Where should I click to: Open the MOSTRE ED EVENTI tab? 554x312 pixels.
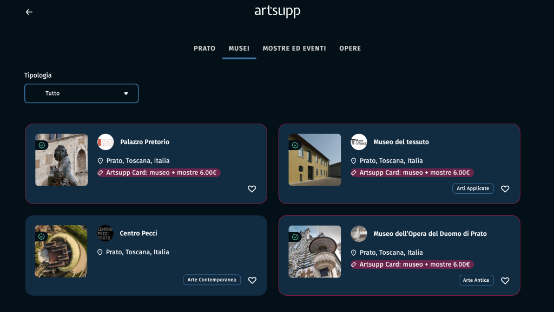pos(294,48)
